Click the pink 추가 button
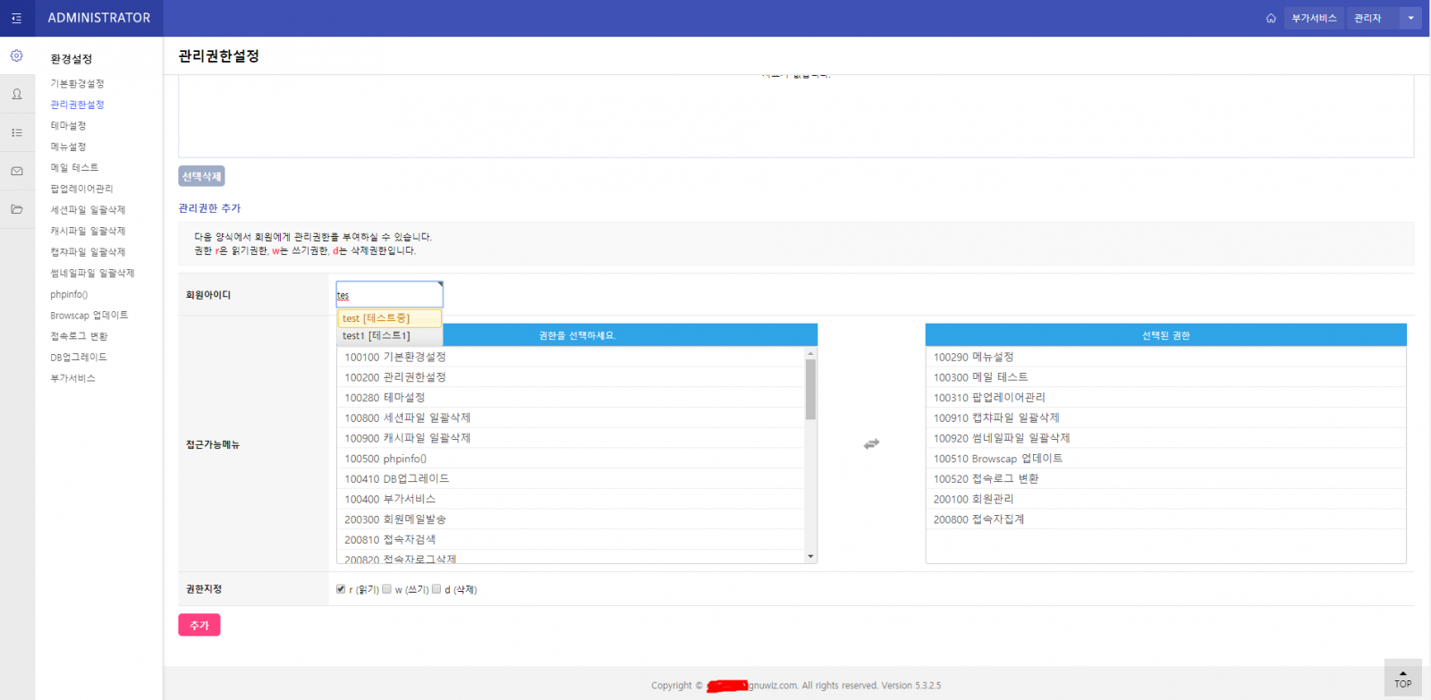Screen dimensions: 1431x700 (199, 625)
